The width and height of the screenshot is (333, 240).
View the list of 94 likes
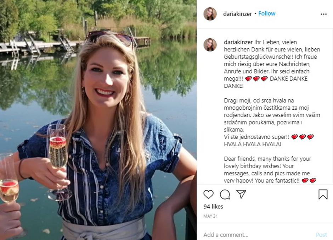tap(213, 207)
